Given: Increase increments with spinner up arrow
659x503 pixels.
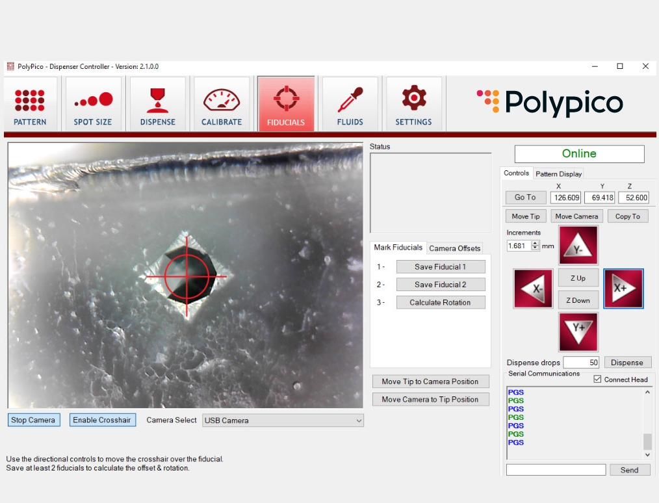Looking at the screenshot, I should (535, 243).
